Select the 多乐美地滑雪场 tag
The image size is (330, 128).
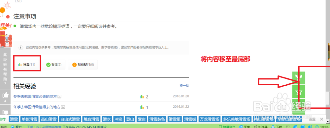coord(237,119)
